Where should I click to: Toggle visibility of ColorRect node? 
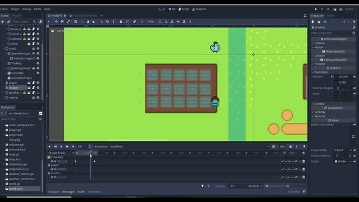38,73
